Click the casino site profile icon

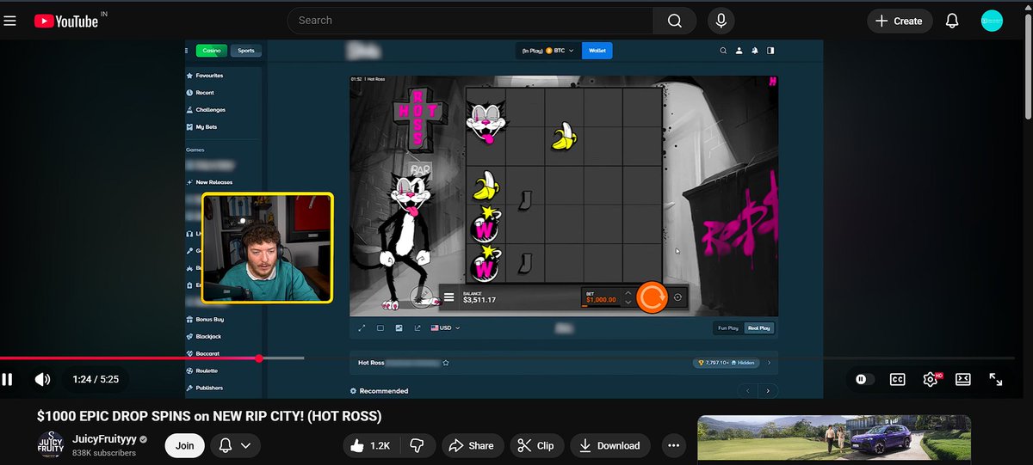tap(739, 51)
